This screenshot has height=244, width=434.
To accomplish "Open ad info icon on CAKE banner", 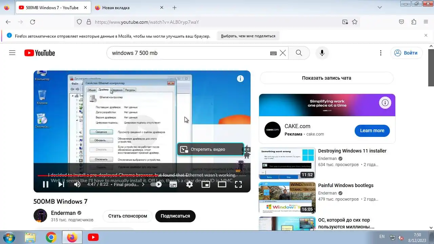I will [x=385, y=102].
